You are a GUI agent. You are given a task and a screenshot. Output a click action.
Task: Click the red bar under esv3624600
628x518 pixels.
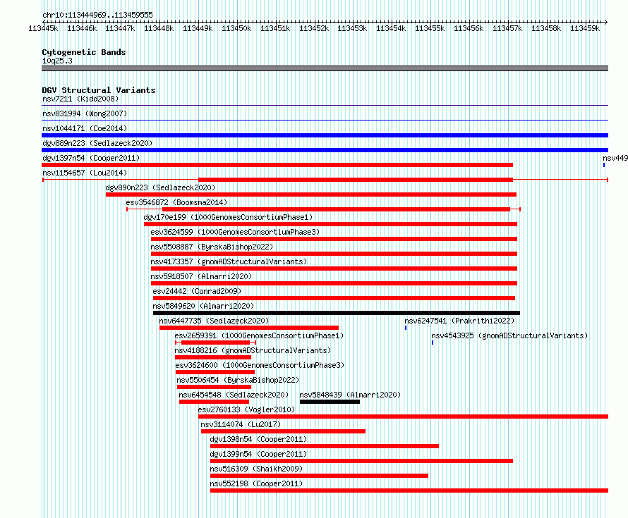tap(215, 372)
